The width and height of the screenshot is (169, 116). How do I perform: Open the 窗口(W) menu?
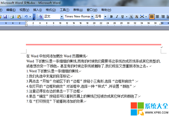coord(92,10)
